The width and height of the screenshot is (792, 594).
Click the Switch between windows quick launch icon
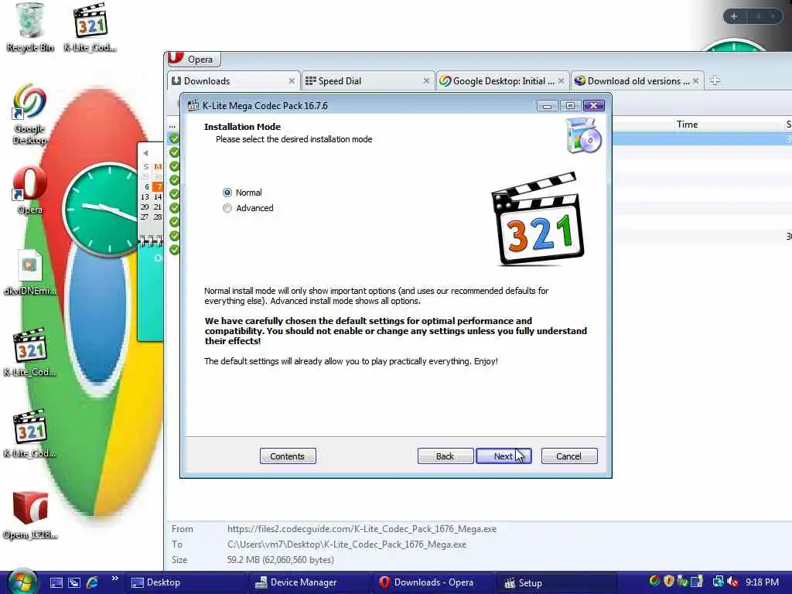pyautogui.click(x=74, y=582)
